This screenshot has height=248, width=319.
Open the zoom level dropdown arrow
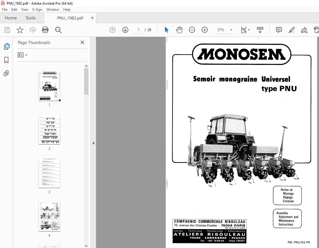tap(231, 30)
